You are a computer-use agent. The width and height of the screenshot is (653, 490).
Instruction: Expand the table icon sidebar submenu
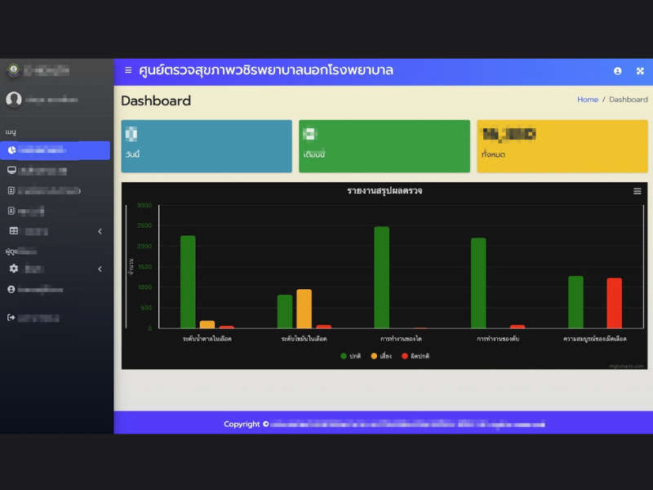pos(55,231)
